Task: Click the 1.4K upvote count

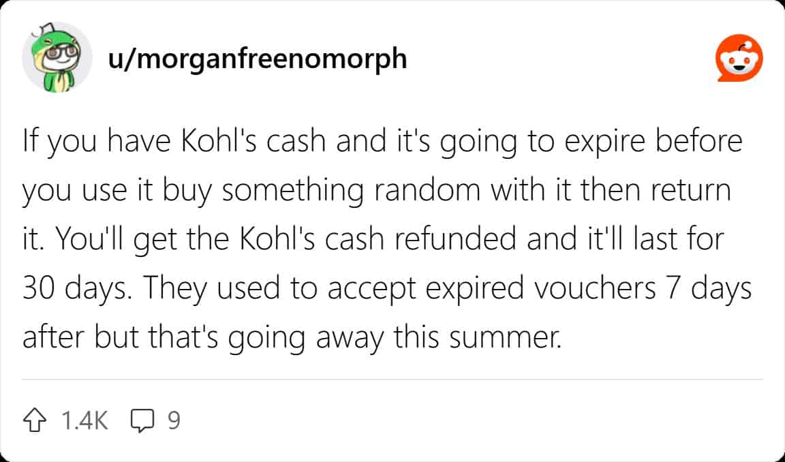Action: tap(84, 420)
